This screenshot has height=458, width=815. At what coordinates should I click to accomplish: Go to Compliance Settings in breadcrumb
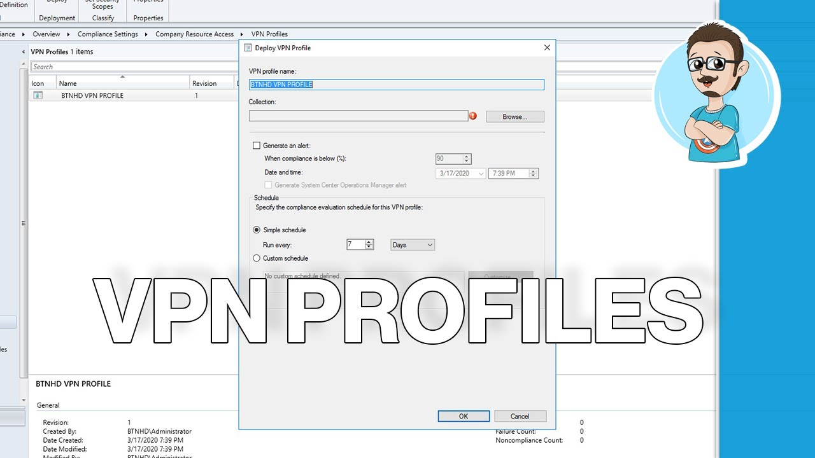point(108,34)
